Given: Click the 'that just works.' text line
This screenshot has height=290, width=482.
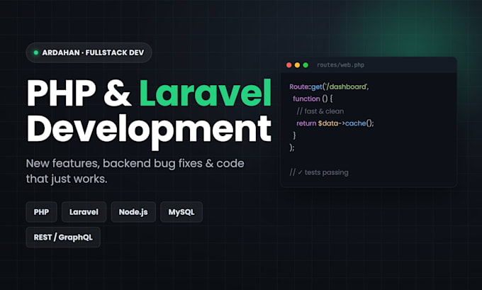Looking at the screenshot, I should [67, 179].
